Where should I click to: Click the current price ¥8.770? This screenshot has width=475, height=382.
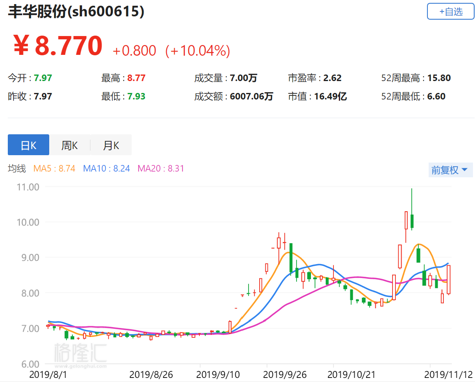[58, 45]
